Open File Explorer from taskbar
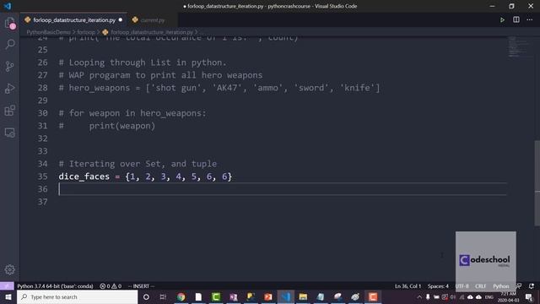Image resolution: width=540 pixels, height=304 pixels. pyautogui.click(x=303, y=296)
